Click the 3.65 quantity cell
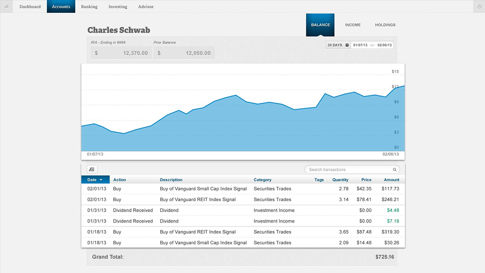Image resolution: width=485 pixels, height=273 pixels. click(343, 232)
